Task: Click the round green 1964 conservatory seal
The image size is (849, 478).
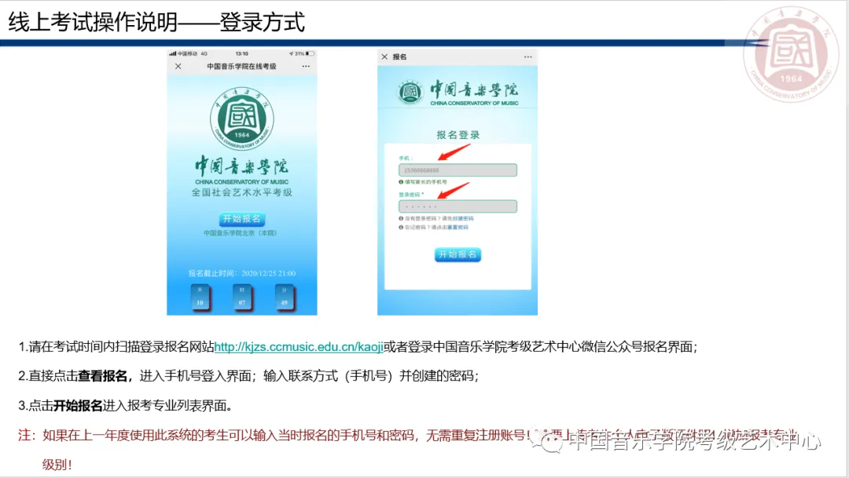Action: pos(242,119)
